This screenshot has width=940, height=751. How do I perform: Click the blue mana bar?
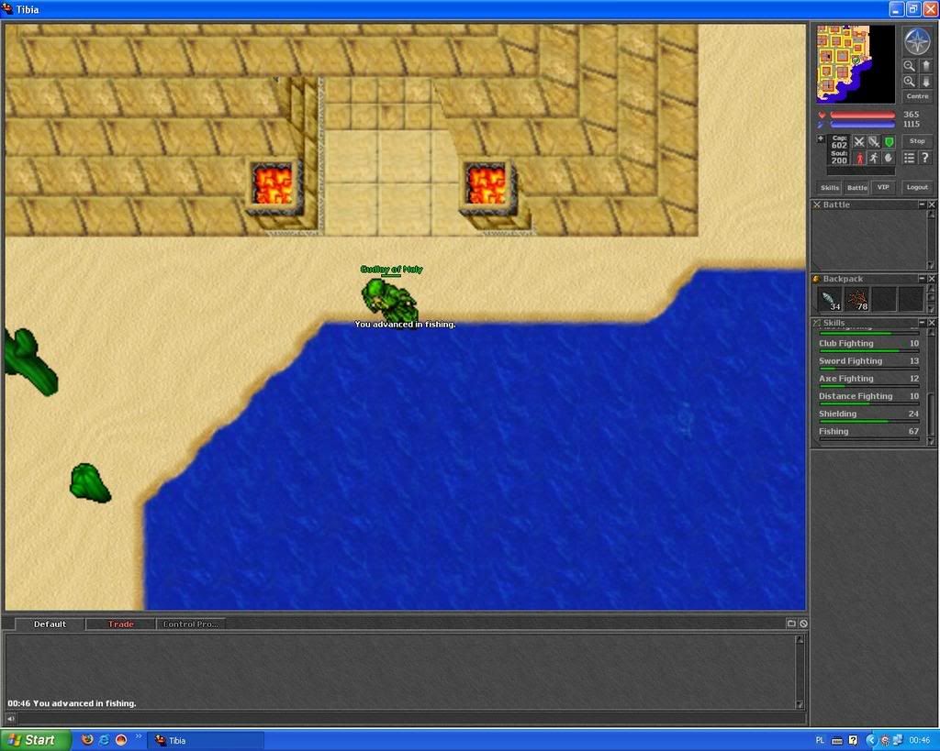point(863,125)
